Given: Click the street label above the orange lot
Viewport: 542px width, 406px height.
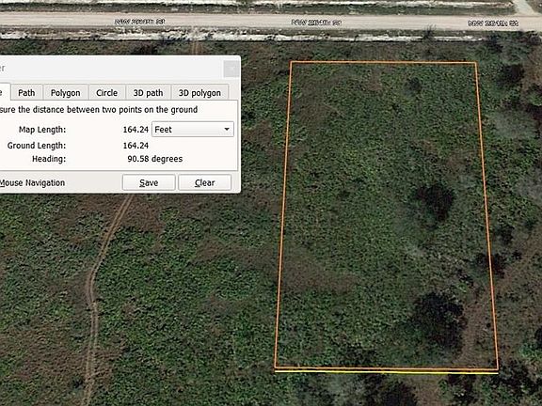Looking at the screenshot, I should [316, 23].
